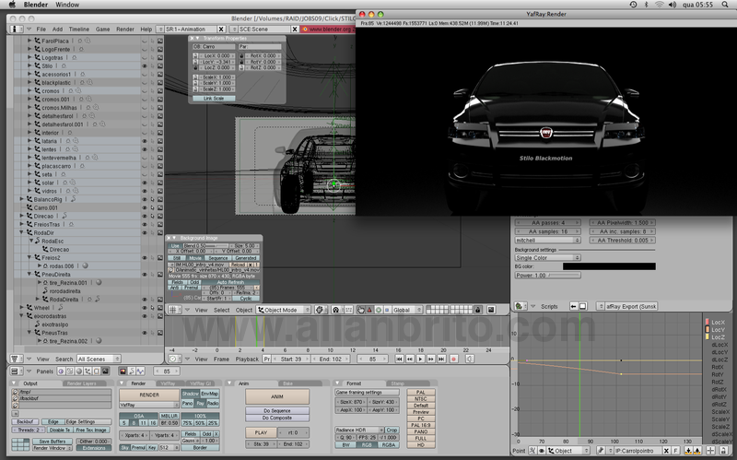Click the RENDER button
The height and width of the screenshot is (460, 737).
pos(149,395)
